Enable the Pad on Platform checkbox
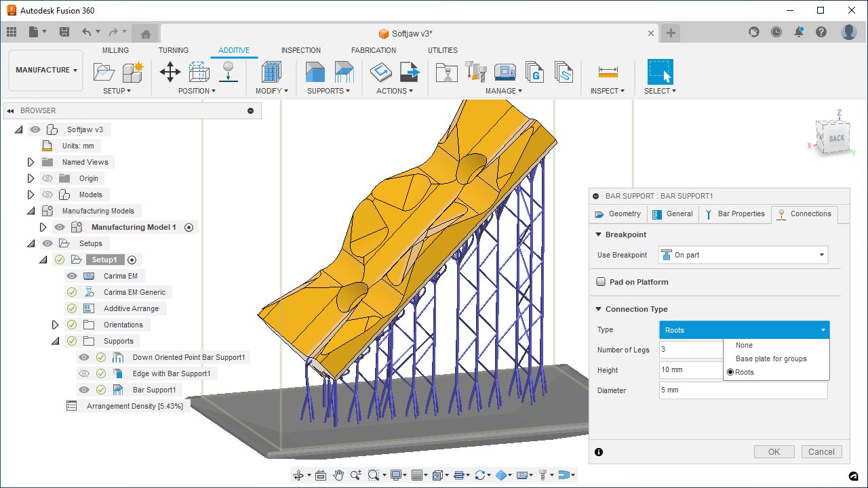 click(601, 281)
